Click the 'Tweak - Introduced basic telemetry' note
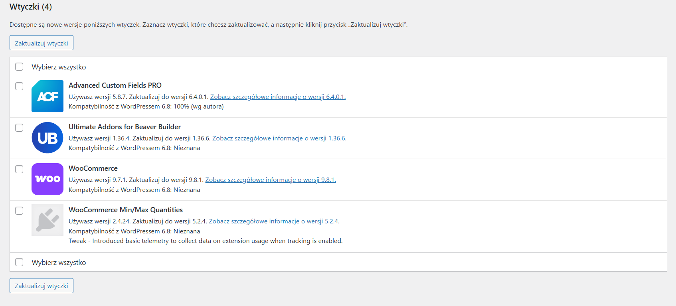The width and height of the screenshot is (676, 306). click(206, 241)
